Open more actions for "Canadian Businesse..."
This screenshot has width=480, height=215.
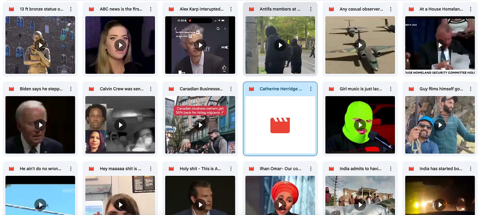point(231,89)
